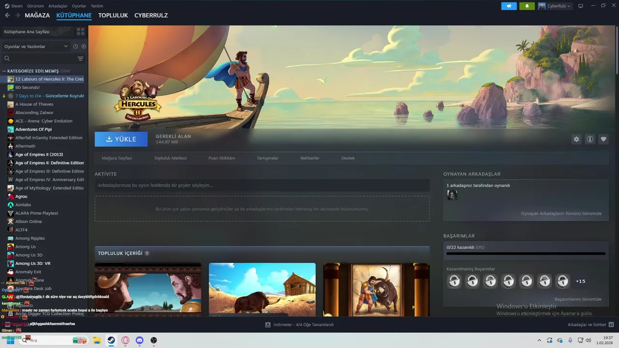Open advanced filter options icon

[80, 58]
